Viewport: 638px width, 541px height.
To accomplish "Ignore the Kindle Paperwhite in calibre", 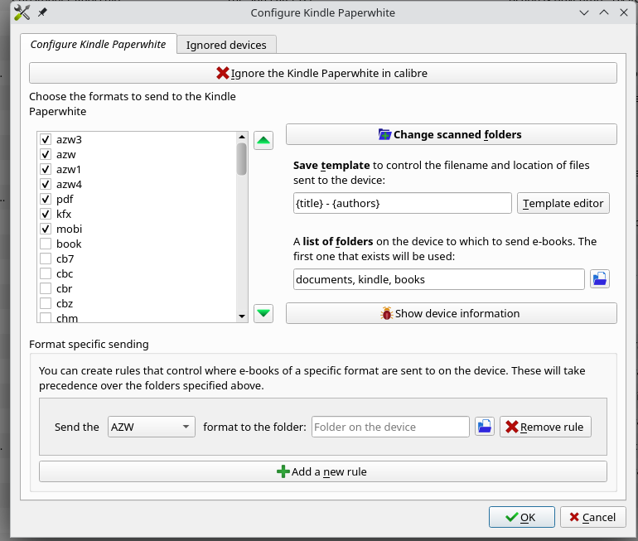I will 323,73.
